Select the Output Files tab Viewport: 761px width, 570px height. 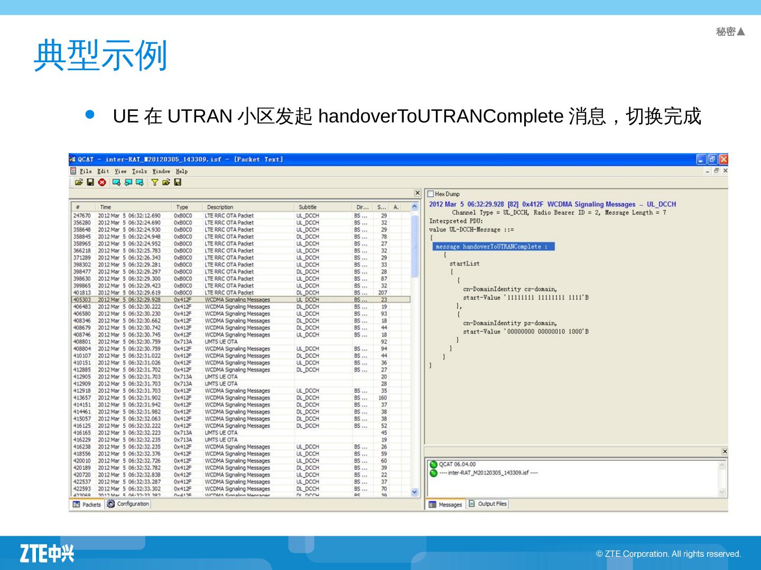pos(487,504)
